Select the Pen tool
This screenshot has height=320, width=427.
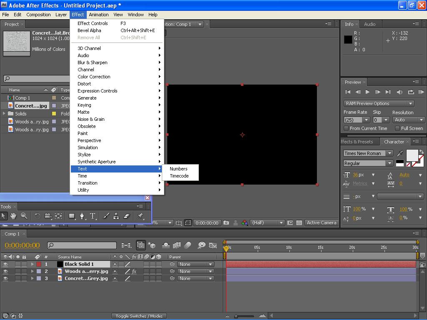coord(82,216)
